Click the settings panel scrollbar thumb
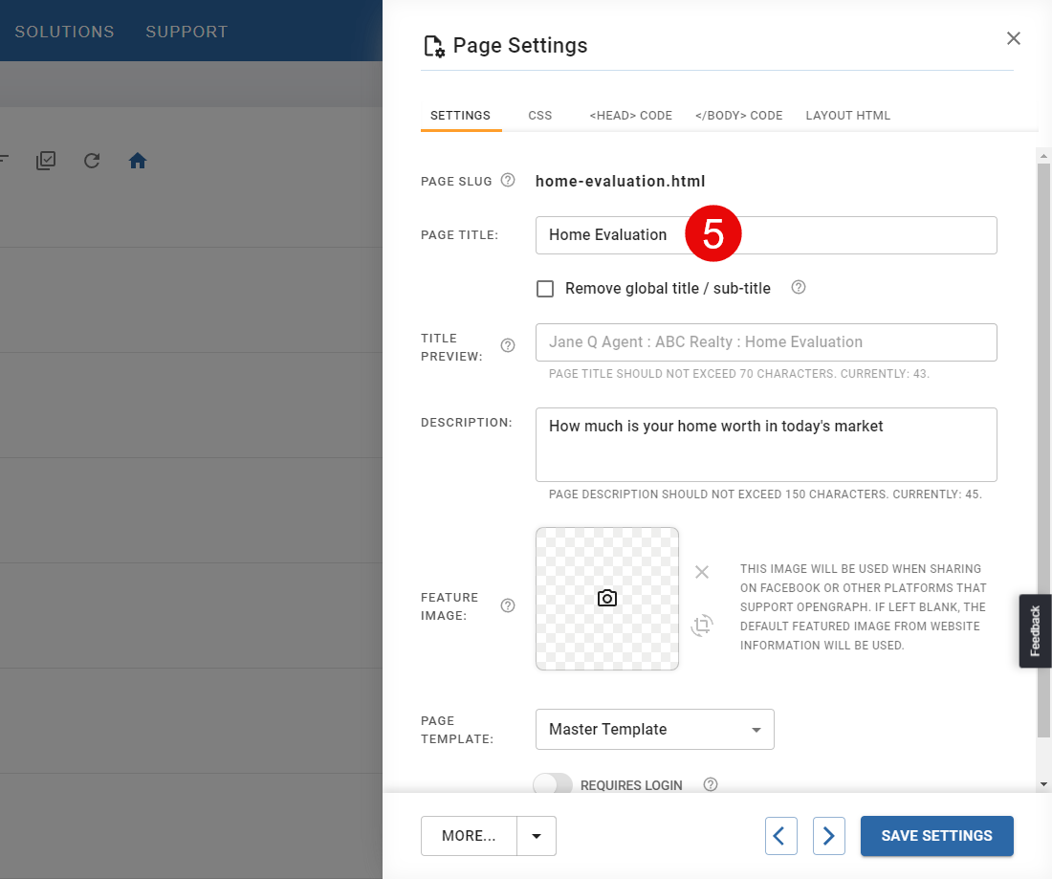The image size is (1052, 879). click(1043, 450)
